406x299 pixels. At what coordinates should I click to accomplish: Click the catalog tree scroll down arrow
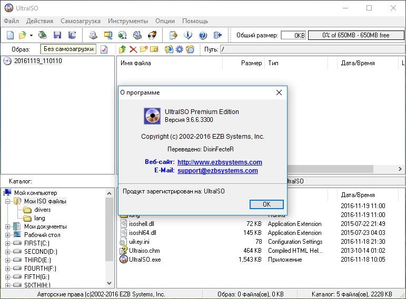click(110, 283)
